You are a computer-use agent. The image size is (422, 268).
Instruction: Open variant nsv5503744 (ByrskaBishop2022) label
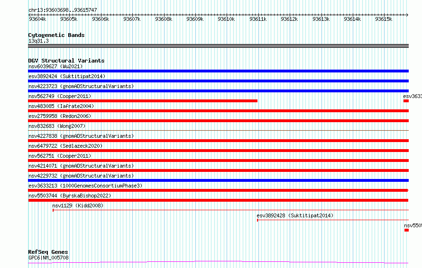click(70, 196)
